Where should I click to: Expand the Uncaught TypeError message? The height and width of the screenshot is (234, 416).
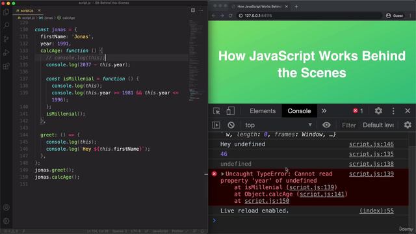[222, 174]
